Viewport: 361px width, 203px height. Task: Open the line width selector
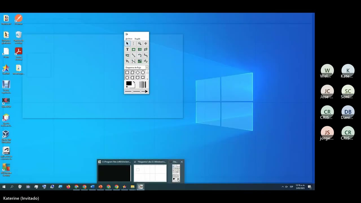[143, 85]
